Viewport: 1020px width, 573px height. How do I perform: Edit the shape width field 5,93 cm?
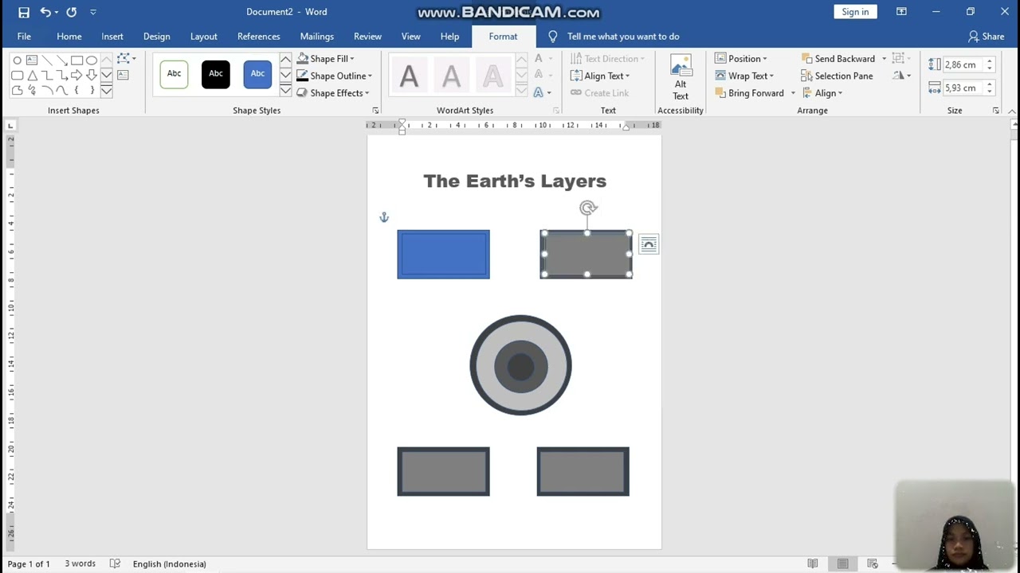coord(963,88)
